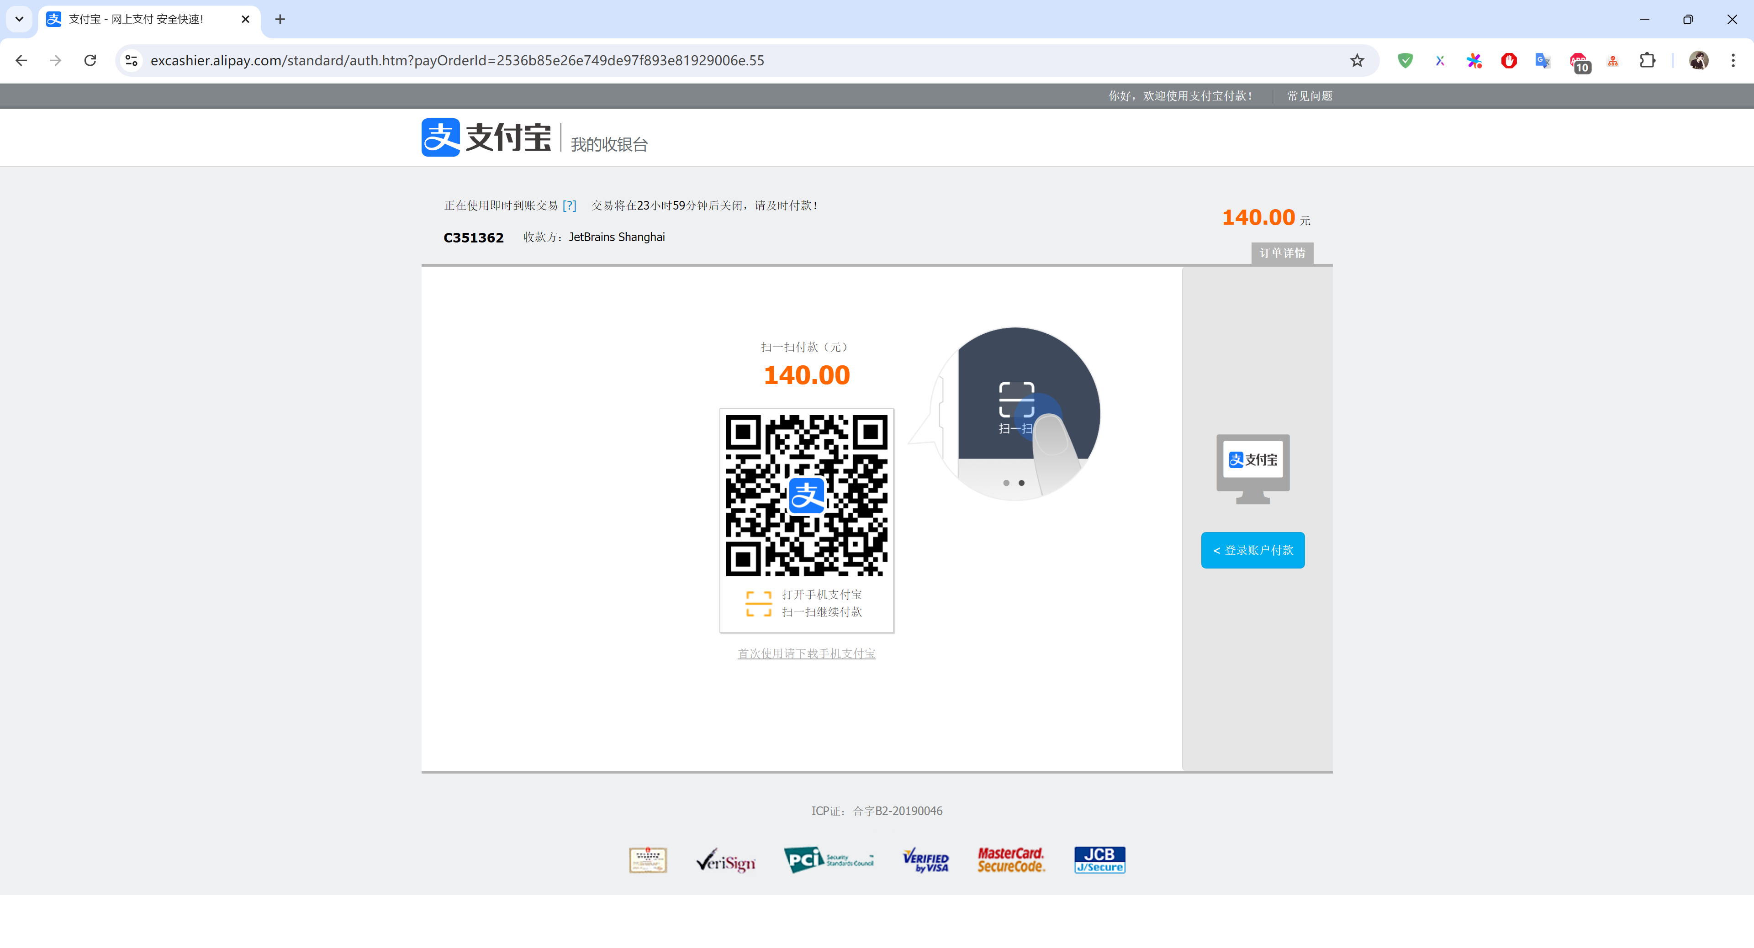Expand the tab search dropdown arrow
Screen dimensions: 1754x948
point(19,19)
